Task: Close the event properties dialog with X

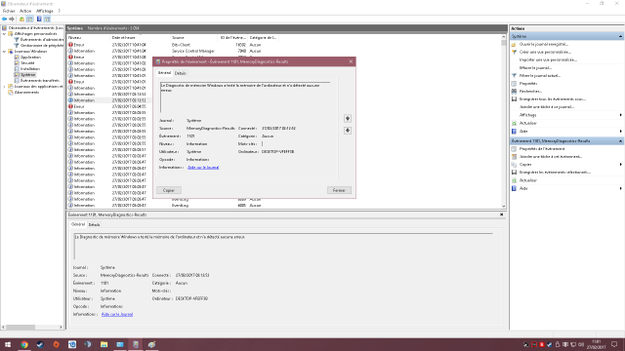Action: click(x=351, y=61)
